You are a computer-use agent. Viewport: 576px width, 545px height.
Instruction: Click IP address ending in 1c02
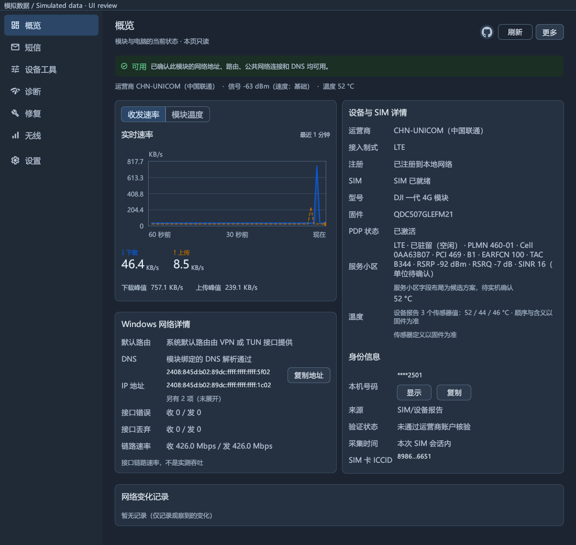(x=218, y=385)
